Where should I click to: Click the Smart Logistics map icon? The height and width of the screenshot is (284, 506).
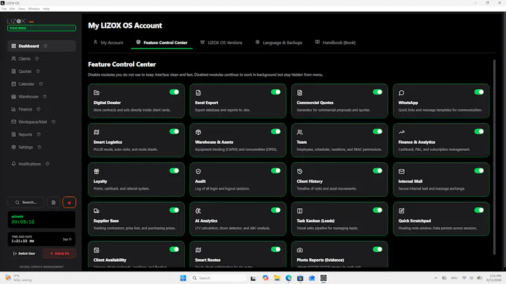point(97,132)
